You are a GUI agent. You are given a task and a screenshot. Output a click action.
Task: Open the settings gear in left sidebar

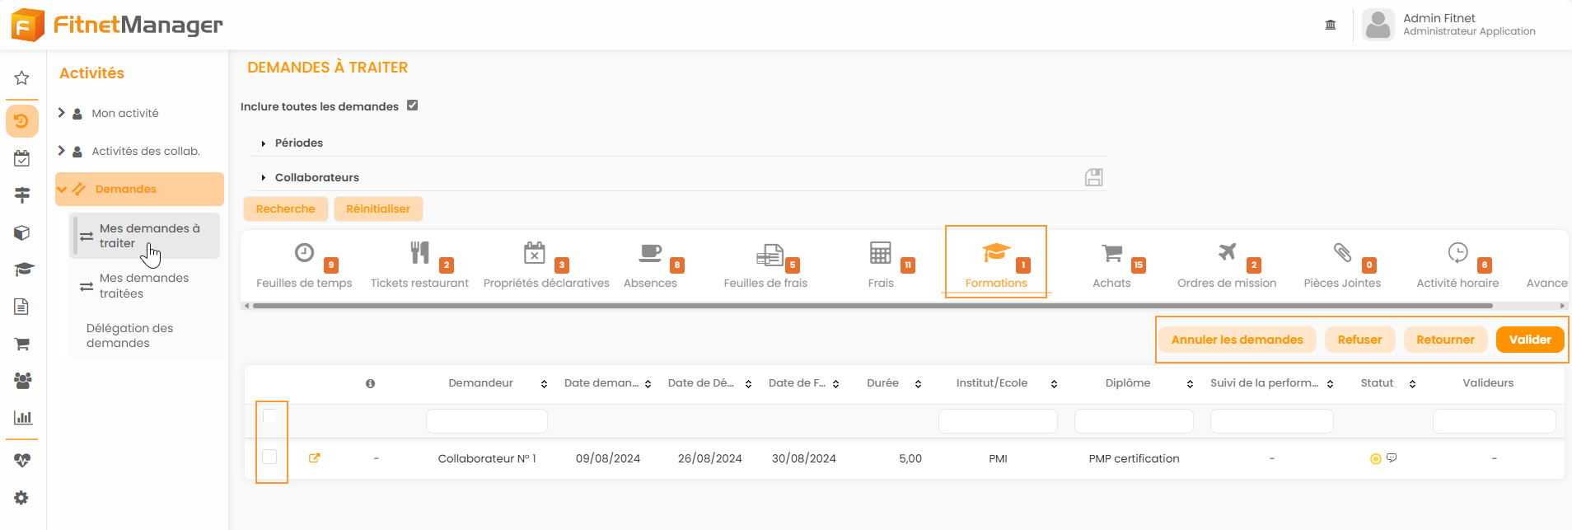click(22, 498)
